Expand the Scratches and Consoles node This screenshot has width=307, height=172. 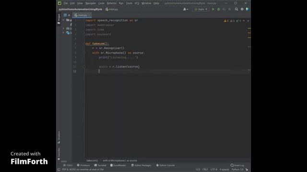click(x=63, y=33)
